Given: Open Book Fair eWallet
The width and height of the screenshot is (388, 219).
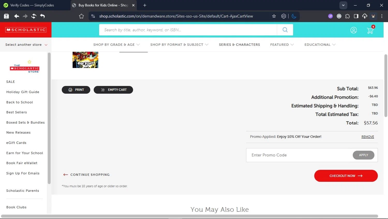Looking at the screenshot, I should coord(22,163).
